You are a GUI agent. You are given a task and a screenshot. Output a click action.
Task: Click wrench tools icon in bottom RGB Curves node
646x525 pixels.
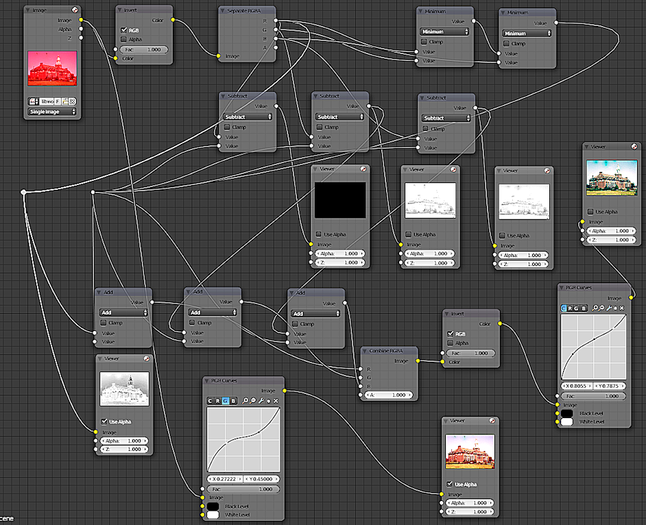point(261,400)
